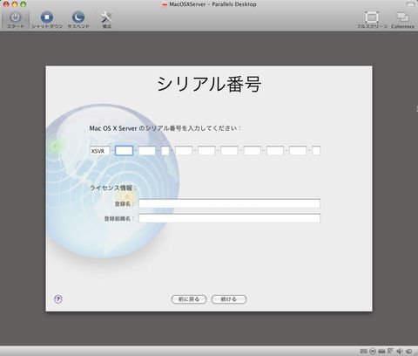
Task: Click the XSVR serial number field
Action: click(99, 151)
